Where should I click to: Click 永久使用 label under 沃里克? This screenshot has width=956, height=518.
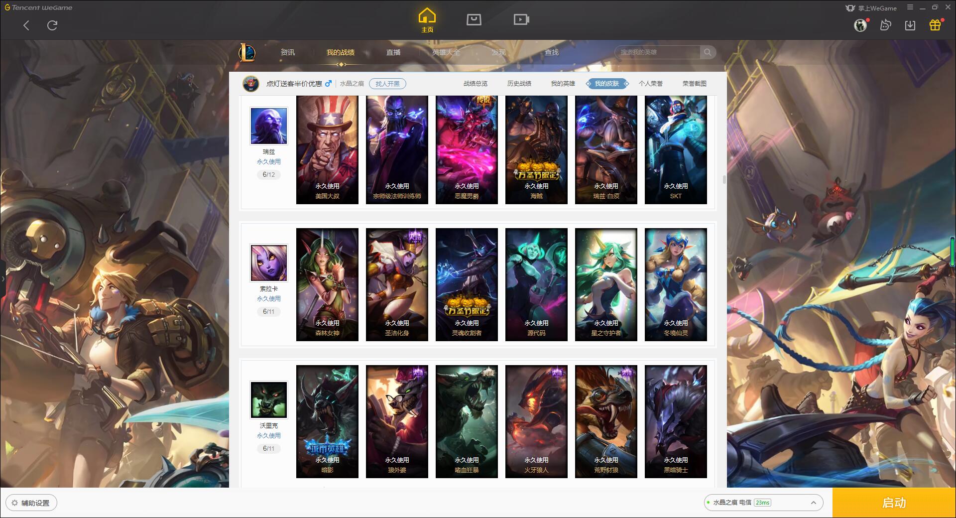coord(269,436)
